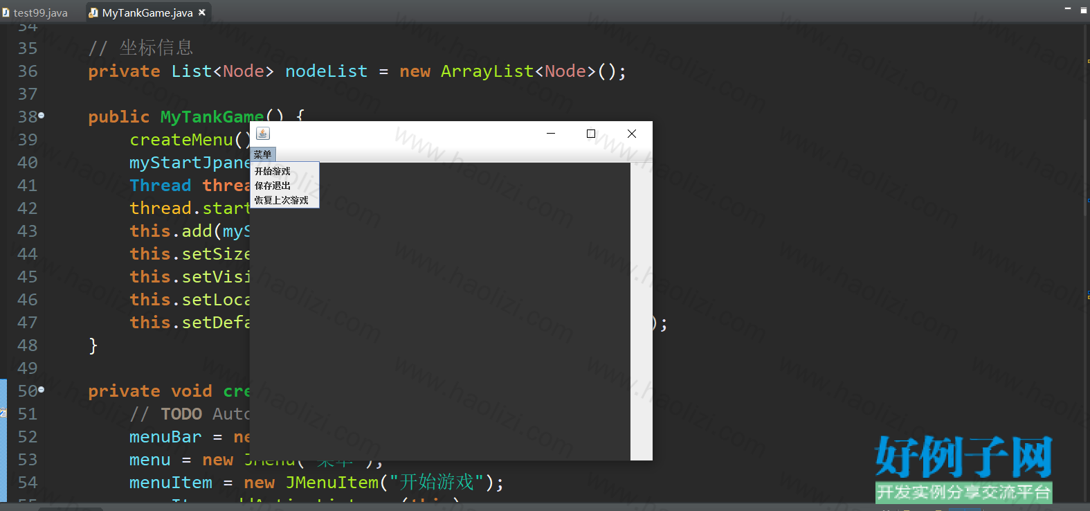
Task: Click line number 48 in the gutter
Action: coord(28,346)
